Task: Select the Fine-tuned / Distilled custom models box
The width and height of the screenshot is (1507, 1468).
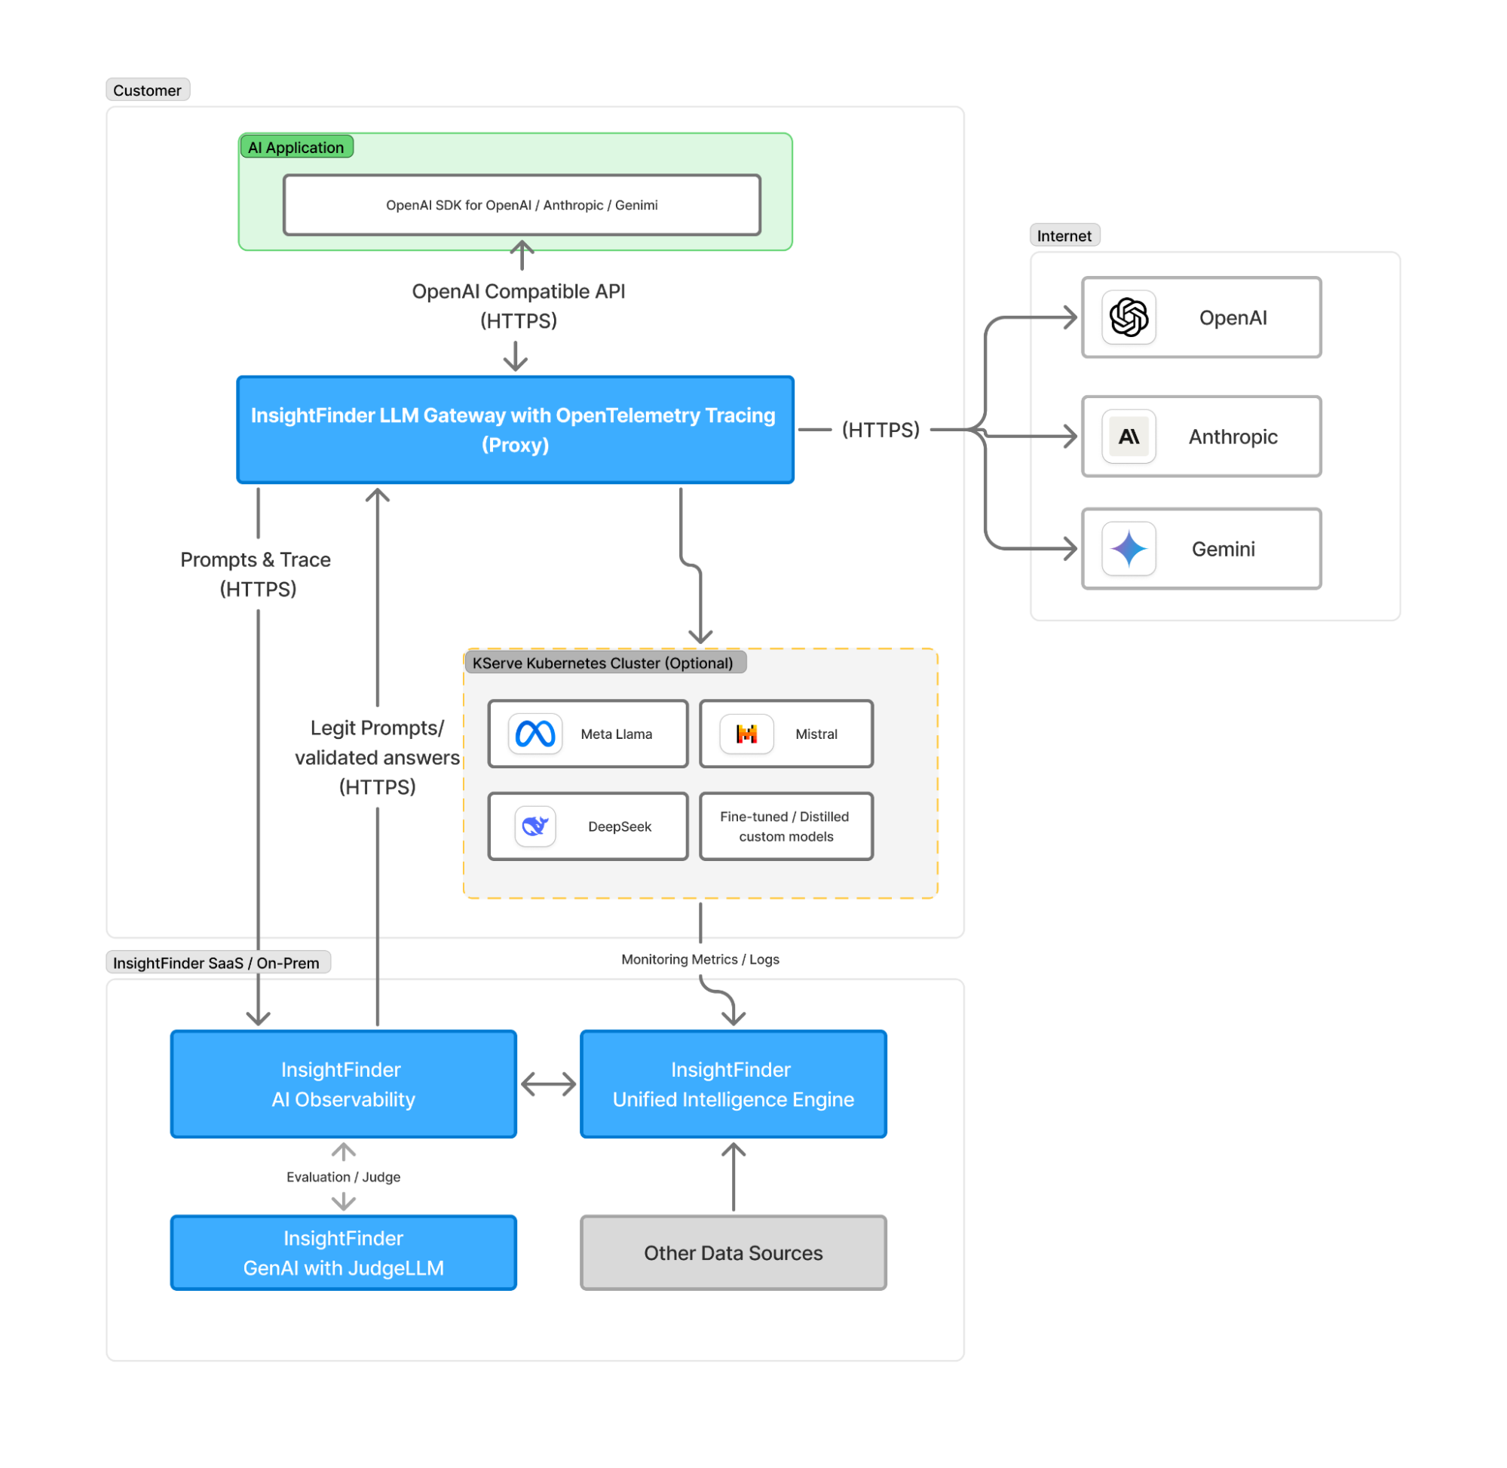Action: (x=786, y=826)
